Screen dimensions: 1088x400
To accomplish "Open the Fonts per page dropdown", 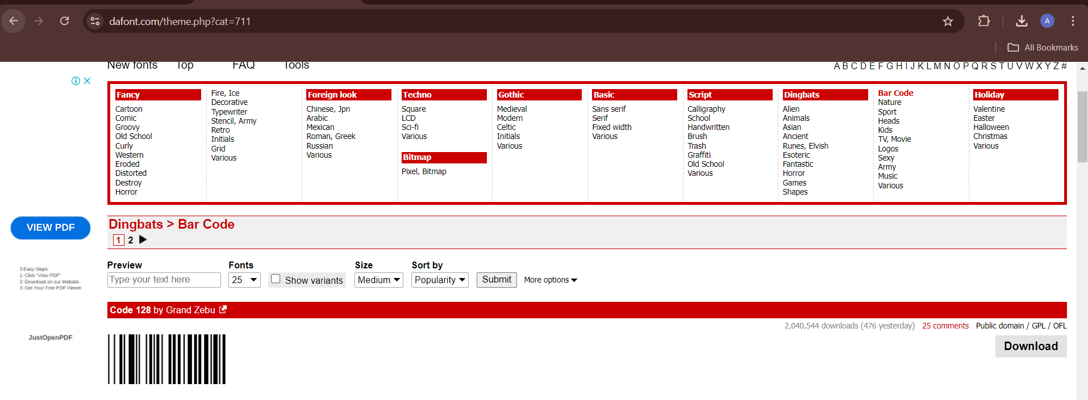I will point(244,280).
